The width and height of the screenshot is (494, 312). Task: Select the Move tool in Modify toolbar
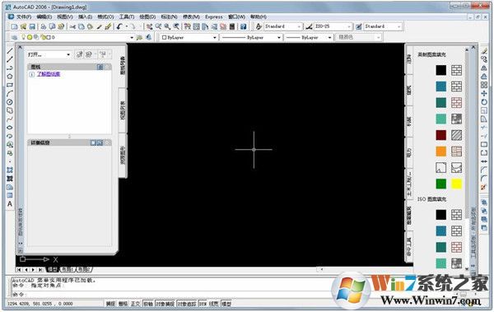click(x=484, y=93)
